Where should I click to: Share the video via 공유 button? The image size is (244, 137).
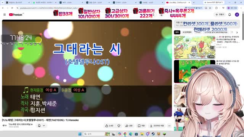coord(129,126)
